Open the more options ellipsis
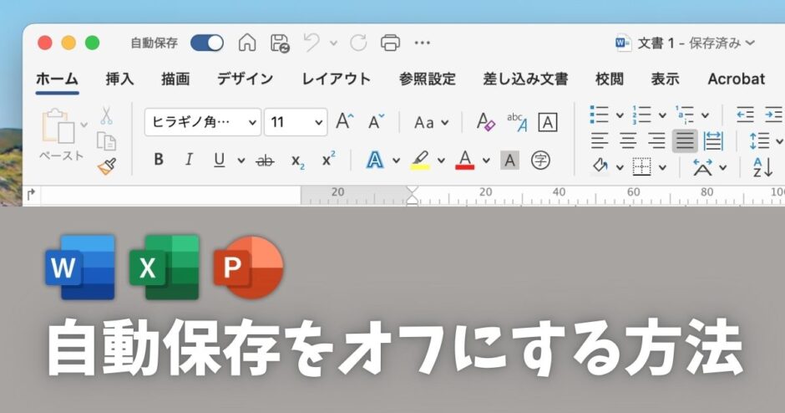785x413 pixels. coord(422,43)
